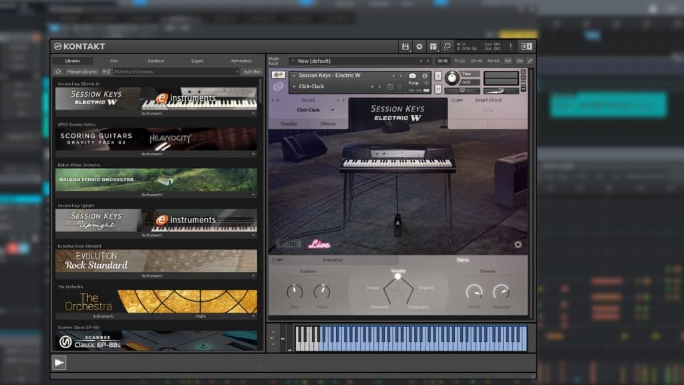Open Kontakt options gear in header
This screenshot has height=385, width=684.
419,47
